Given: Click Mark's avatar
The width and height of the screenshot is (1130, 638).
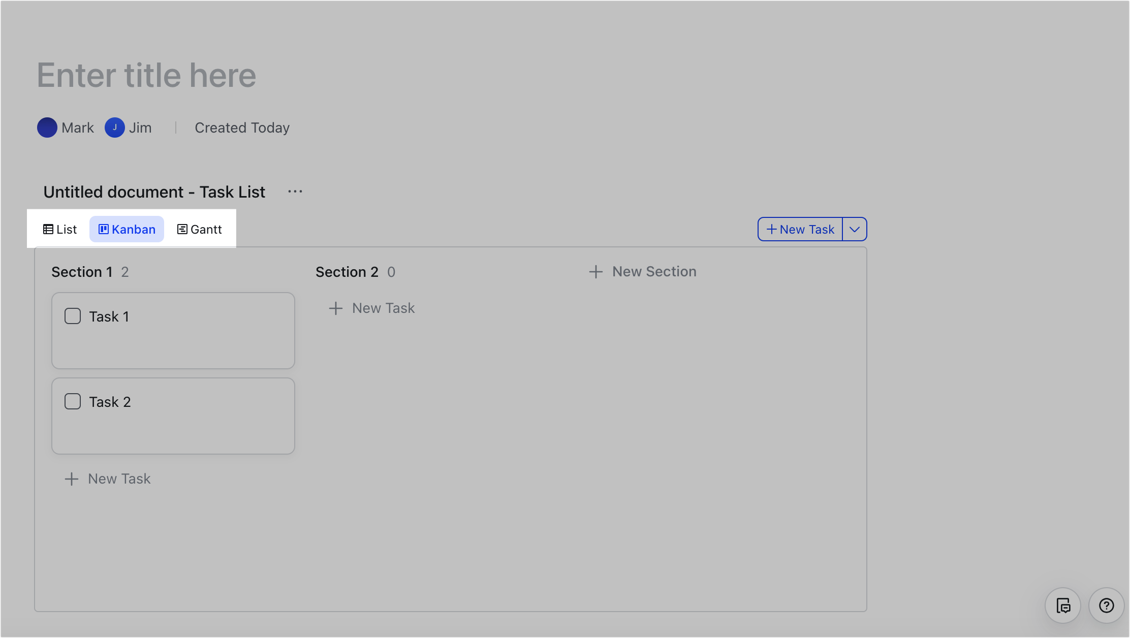Looking at the screenshot, I should (x=47, y=127).
